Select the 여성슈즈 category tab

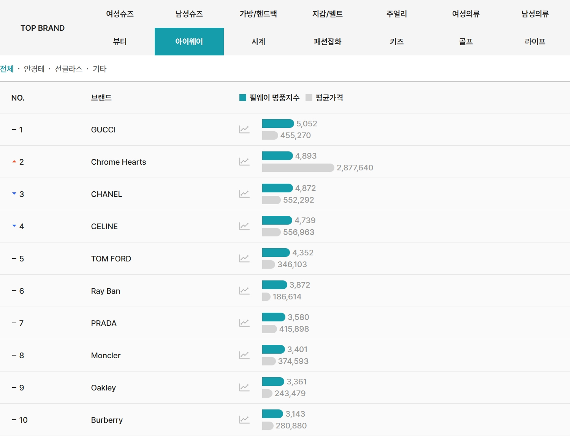pos(120,14)
